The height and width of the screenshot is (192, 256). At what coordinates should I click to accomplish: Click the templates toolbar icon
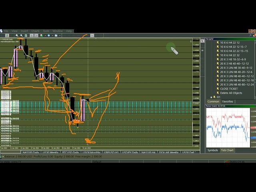56,35
